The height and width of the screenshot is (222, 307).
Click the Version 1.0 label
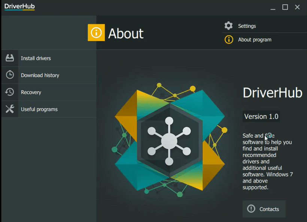tap(261, 117)
